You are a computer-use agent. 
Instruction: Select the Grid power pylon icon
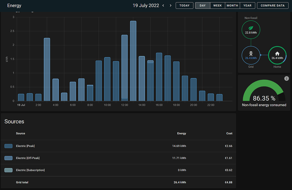coord(251,54)
